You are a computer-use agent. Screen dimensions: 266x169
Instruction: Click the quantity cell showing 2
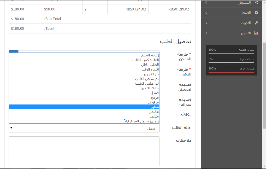[95, 9]
